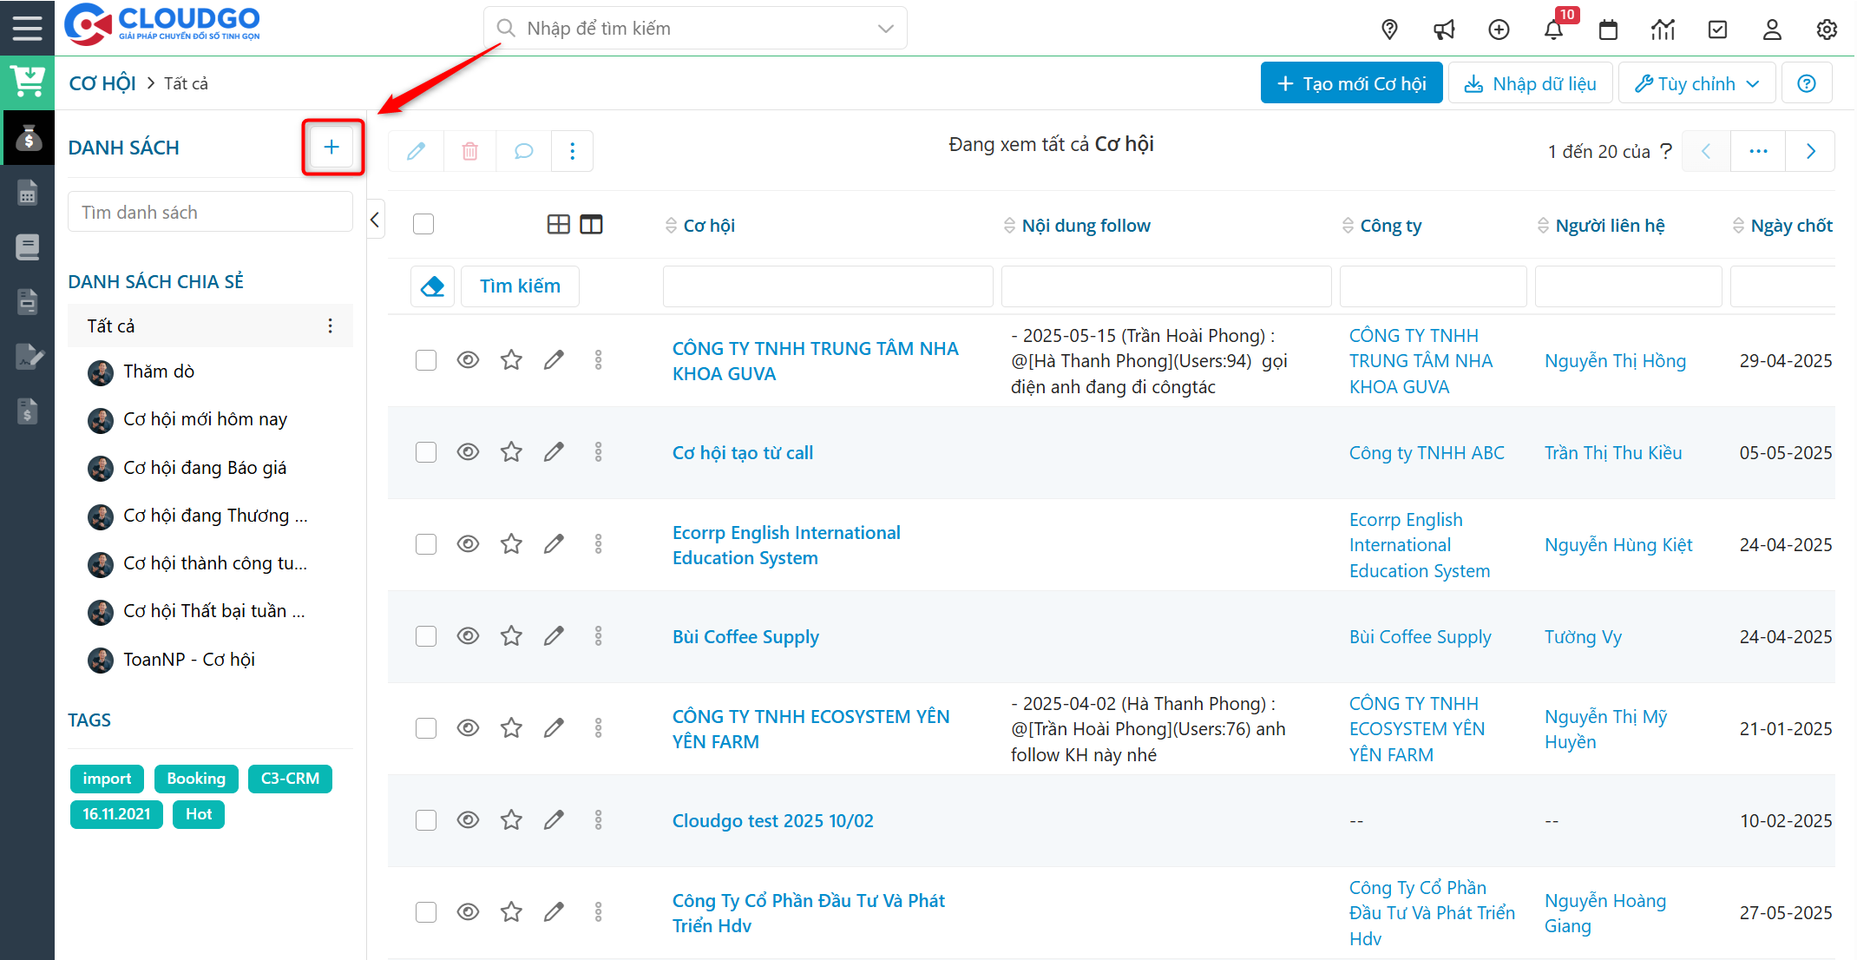
Task: Click the eraser clear-filter icon
Action: click(432, 286)
